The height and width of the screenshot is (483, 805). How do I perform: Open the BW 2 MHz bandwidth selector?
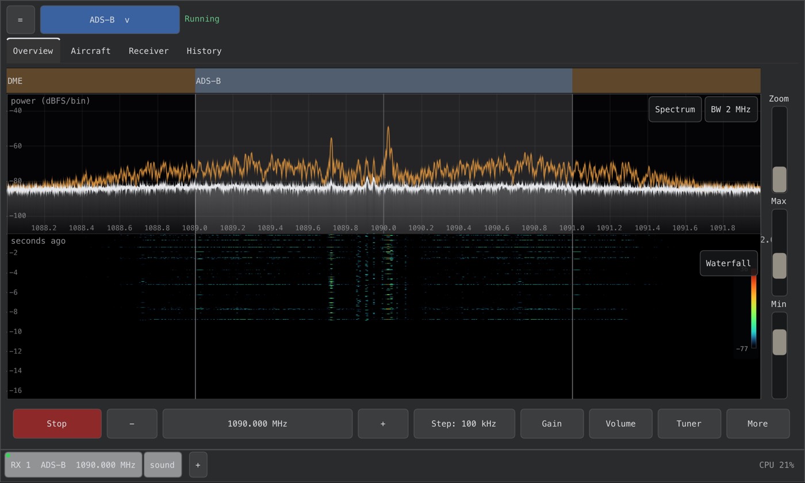coord(731,109)
